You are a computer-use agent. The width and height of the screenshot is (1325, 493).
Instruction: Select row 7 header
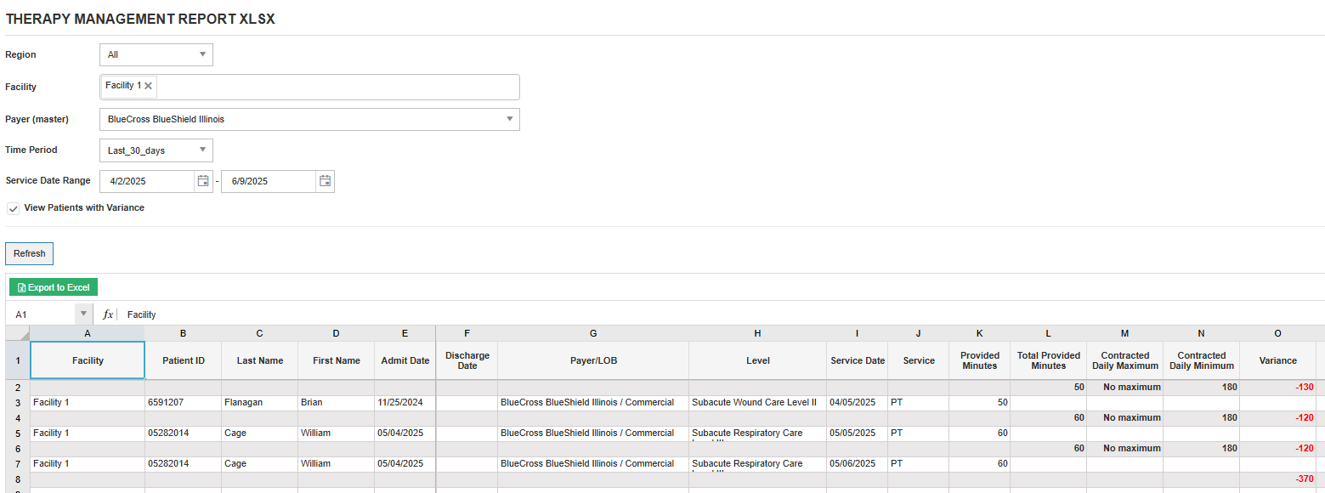pyautogui.click(x=18, y=464)
